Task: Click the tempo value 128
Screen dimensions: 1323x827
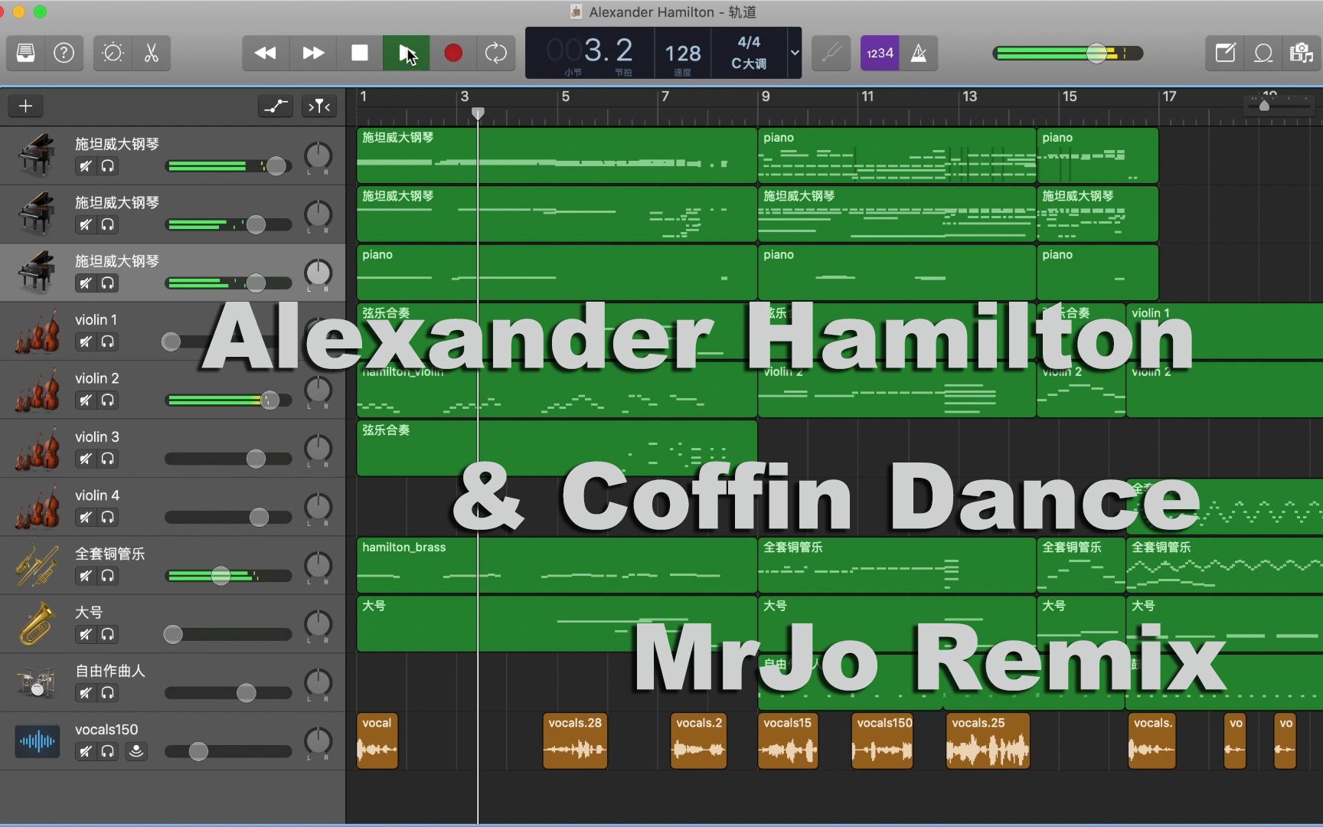Action: [x=683, y=53]
